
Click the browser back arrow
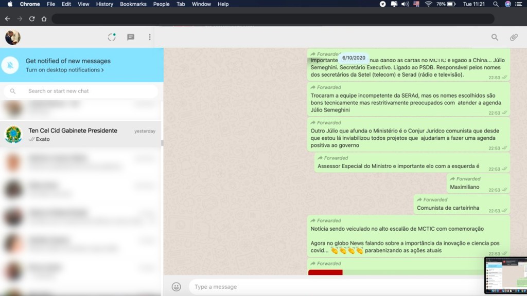[7, 18]
